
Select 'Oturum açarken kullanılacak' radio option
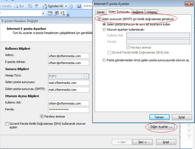pyautogui.click(x=104, y=30)
